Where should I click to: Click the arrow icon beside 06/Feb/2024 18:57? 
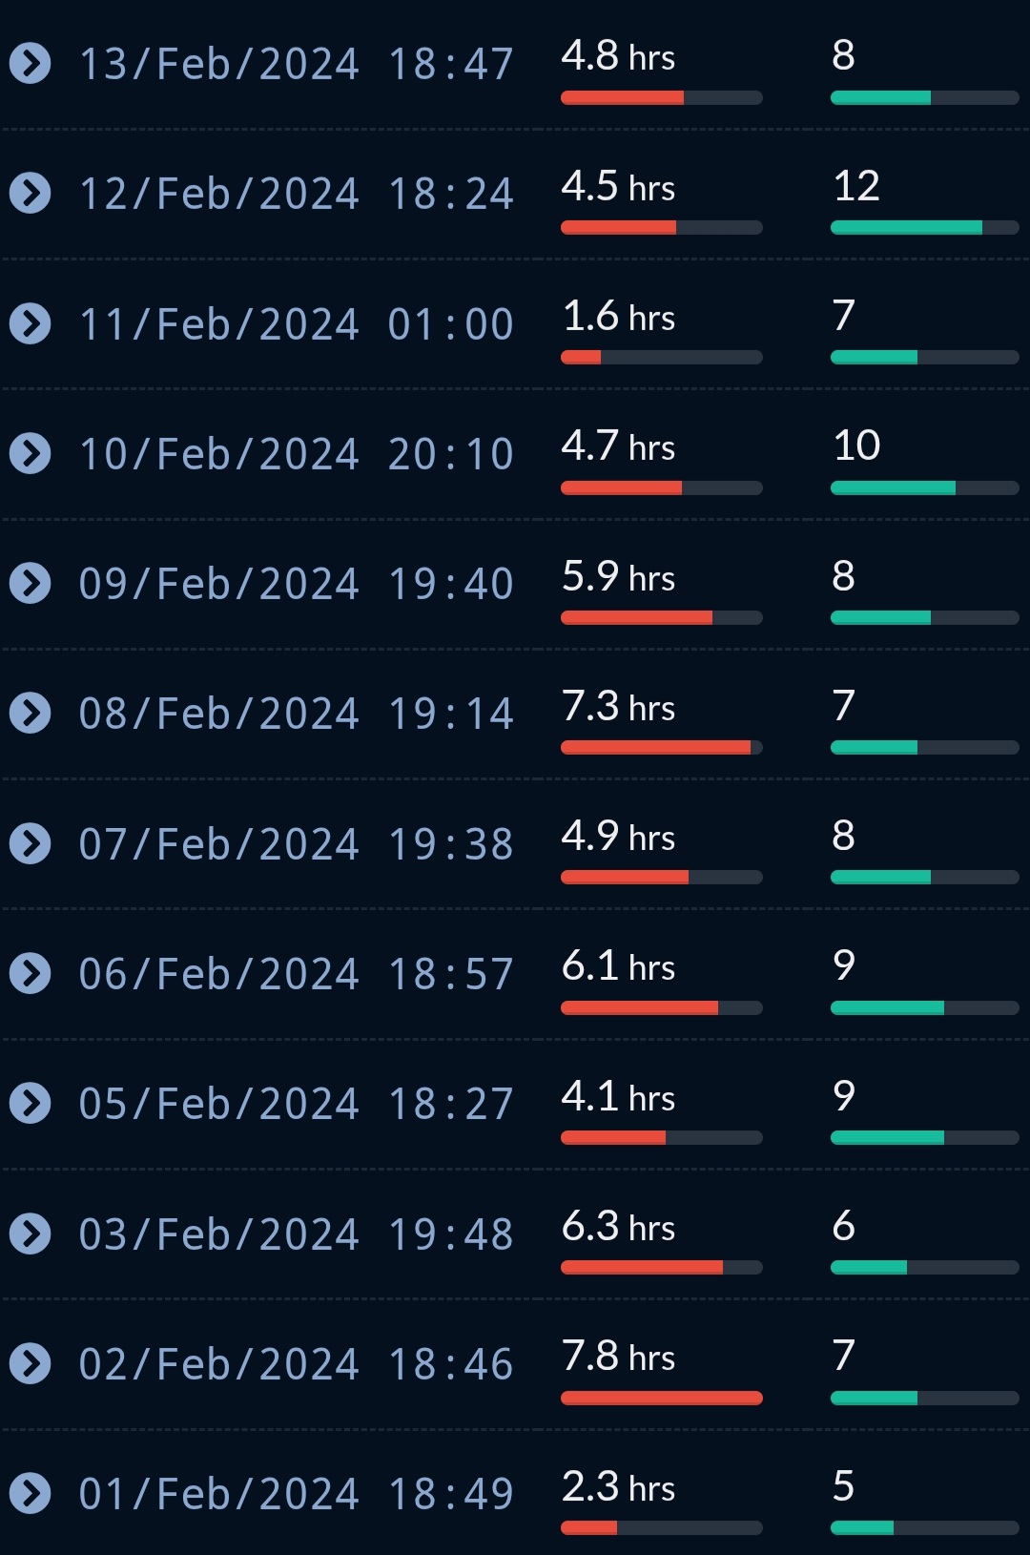coord(31,973)
